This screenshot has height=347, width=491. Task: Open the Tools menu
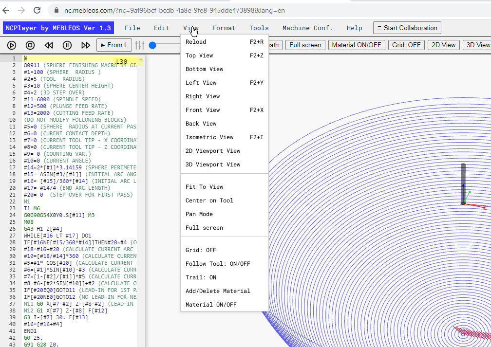click(x=259, y=28)
